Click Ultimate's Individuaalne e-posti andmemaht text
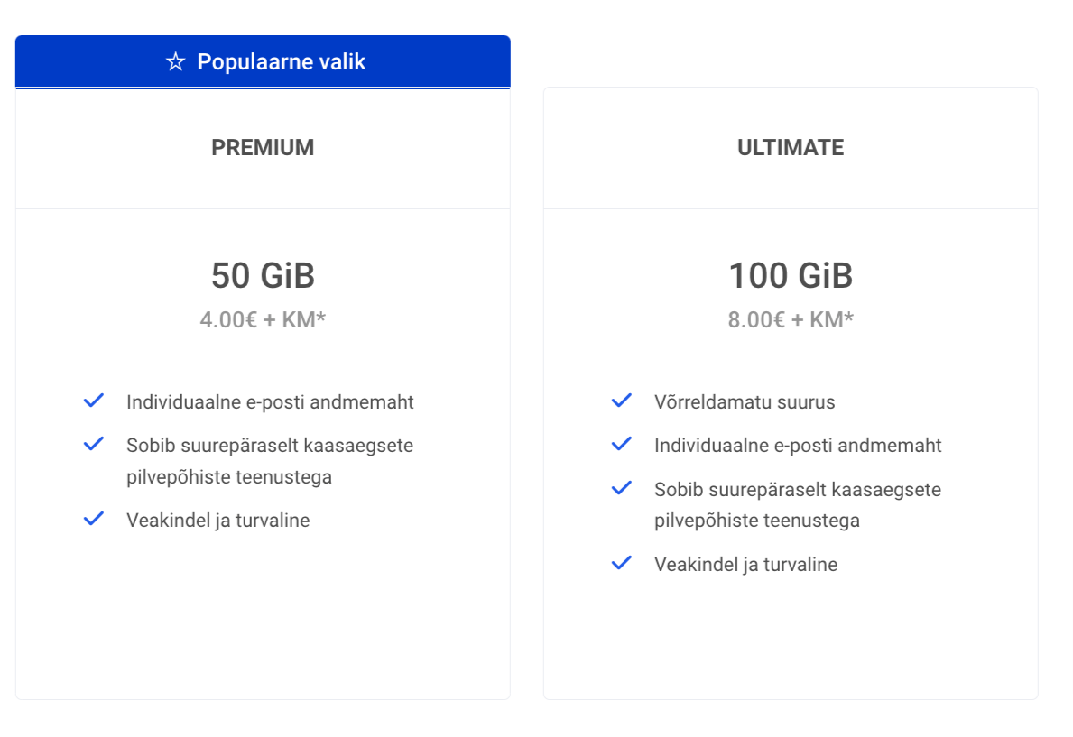Viewport: 1073px width, 737px height. pyautogui.click(x=798, y=446)
